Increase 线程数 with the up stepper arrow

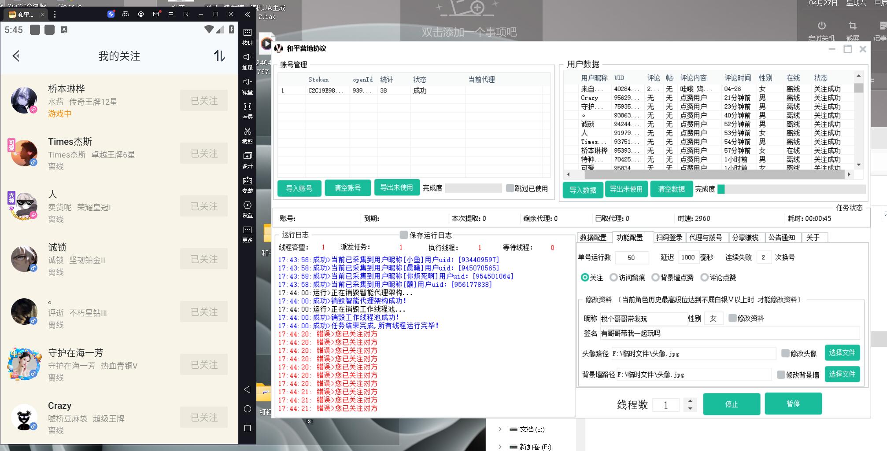[x=690, y=401]
